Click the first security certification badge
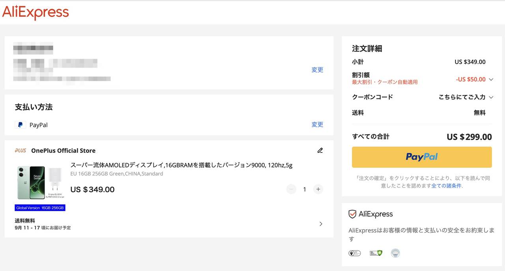The image size is (505, 271). [355, 253]
